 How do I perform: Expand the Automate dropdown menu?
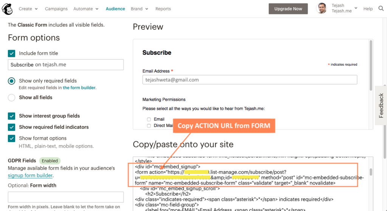pos(86,9)
